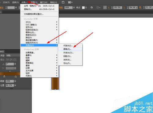Select 栅格化(R)... menu item
153x113 pixels.
click(x=39, y=32)
